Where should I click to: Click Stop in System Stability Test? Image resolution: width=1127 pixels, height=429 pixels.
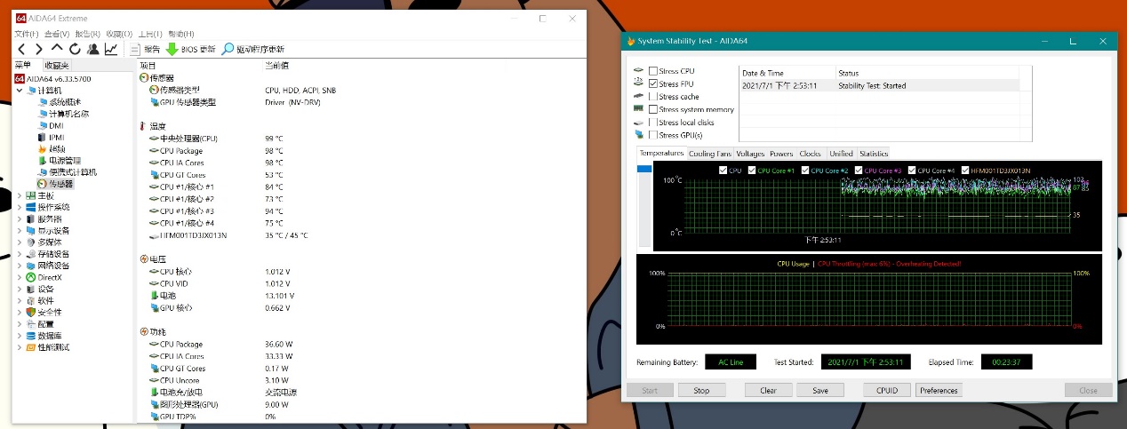(701, 390)
